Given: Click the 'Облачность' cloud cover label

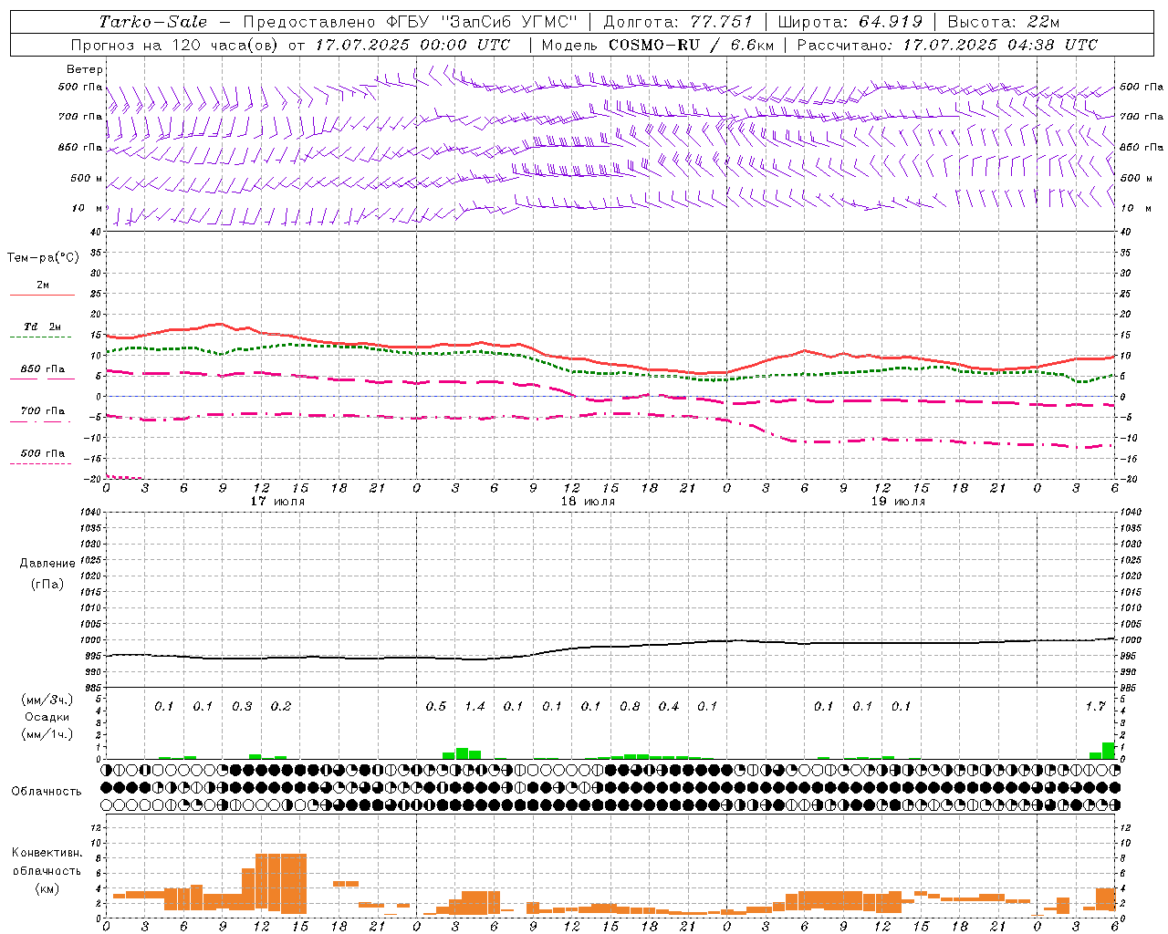Looking at the screenshot, I should [x=47, y=791].
